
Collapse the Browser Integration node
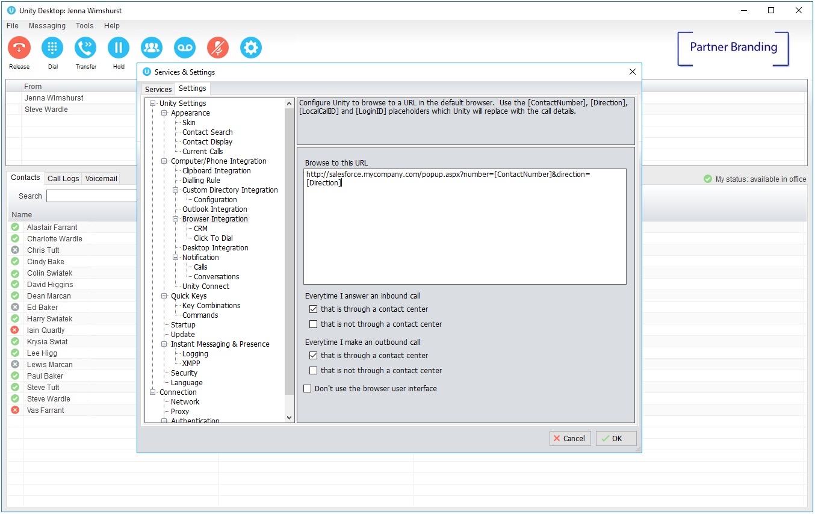[176, 219]
